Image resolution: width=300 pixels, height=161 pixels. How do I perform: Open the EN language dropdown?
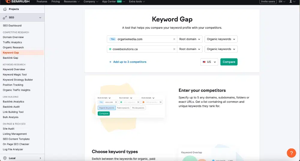point(282,1)
